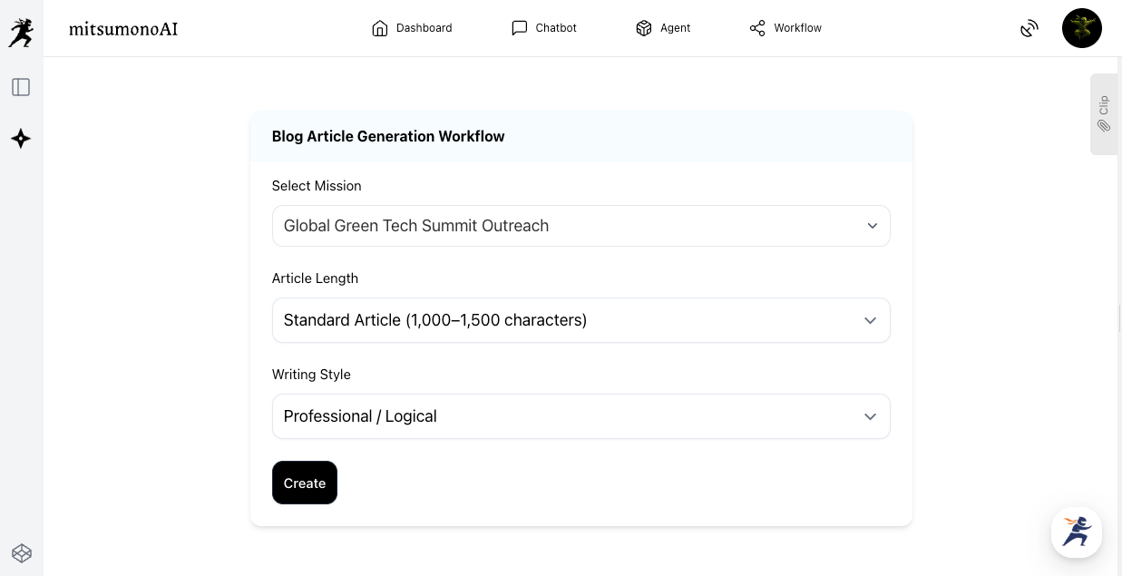The width and height of the screenshot is (1122, 576).
Task: Click the four-point sparkle icon in sidebar
Action: (x=21, y=139)
